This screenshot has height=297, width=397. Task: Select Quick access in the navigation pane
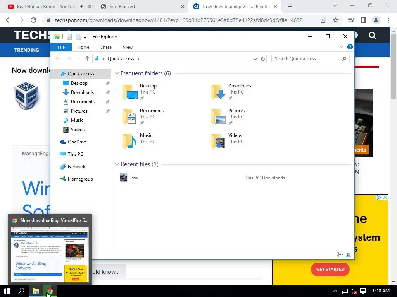(81, 74)
